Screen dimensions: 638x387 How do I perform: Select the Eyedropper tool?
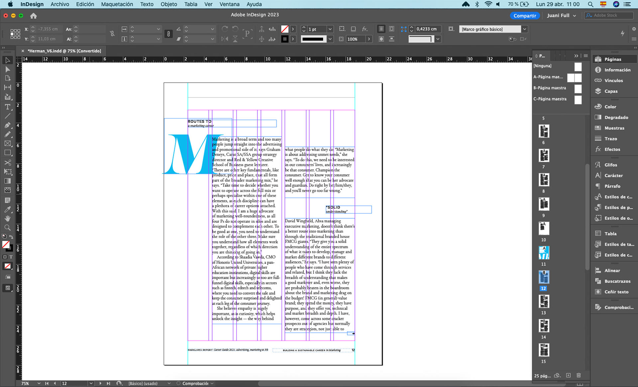[x=7, y=209]
